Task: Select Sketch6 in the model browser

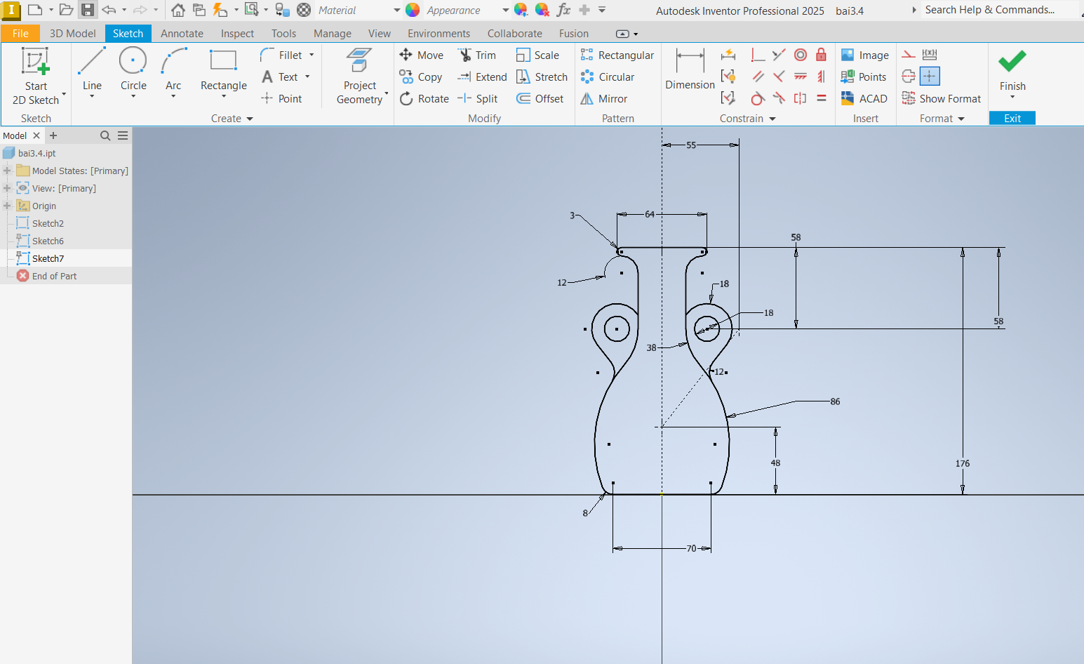Action: 48,241
